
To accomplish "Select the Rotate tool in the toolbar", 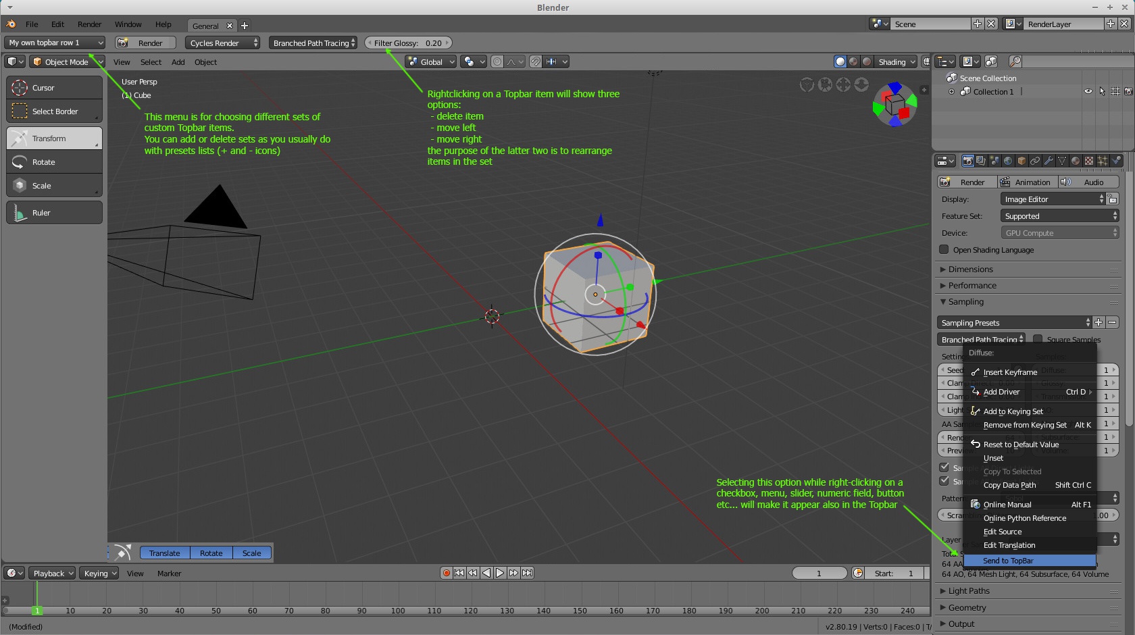I will [x=54, y=161].
